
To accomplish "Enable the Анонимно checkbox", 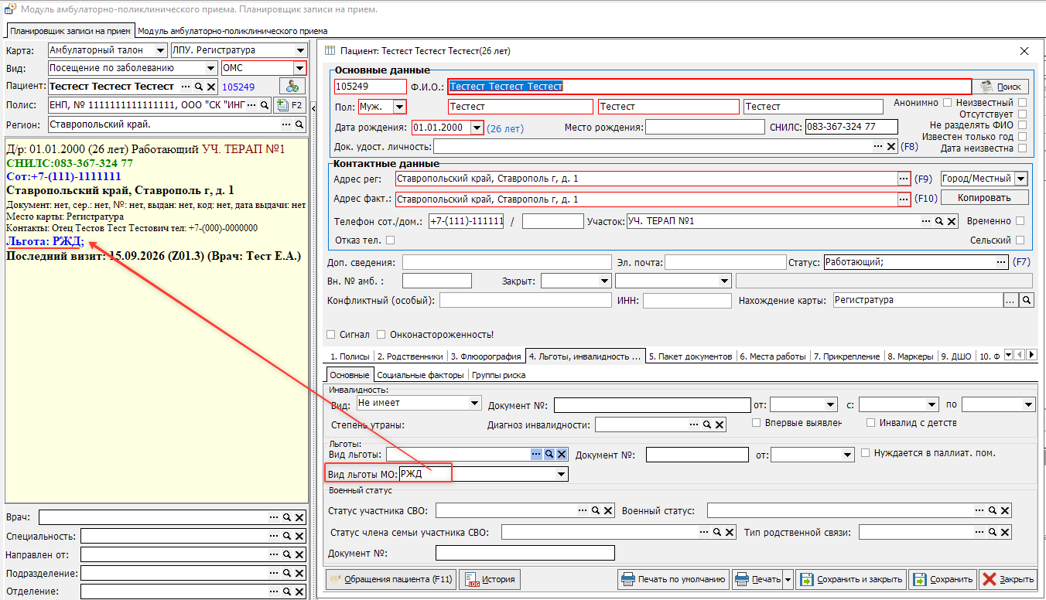I will [x=947, y=102].
